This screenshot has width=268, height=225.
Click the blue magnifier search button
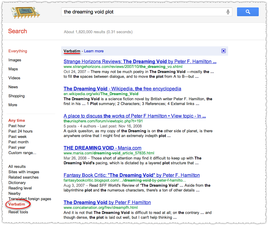pos(248,12)
